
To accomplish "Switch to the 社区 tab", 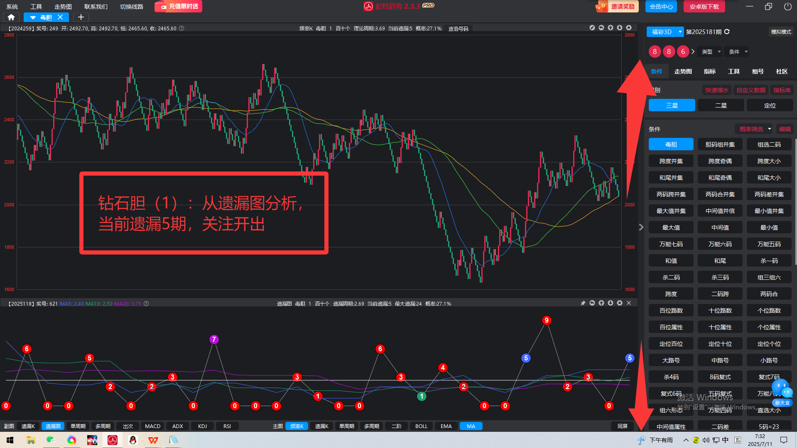I will (x=782, y=71).
